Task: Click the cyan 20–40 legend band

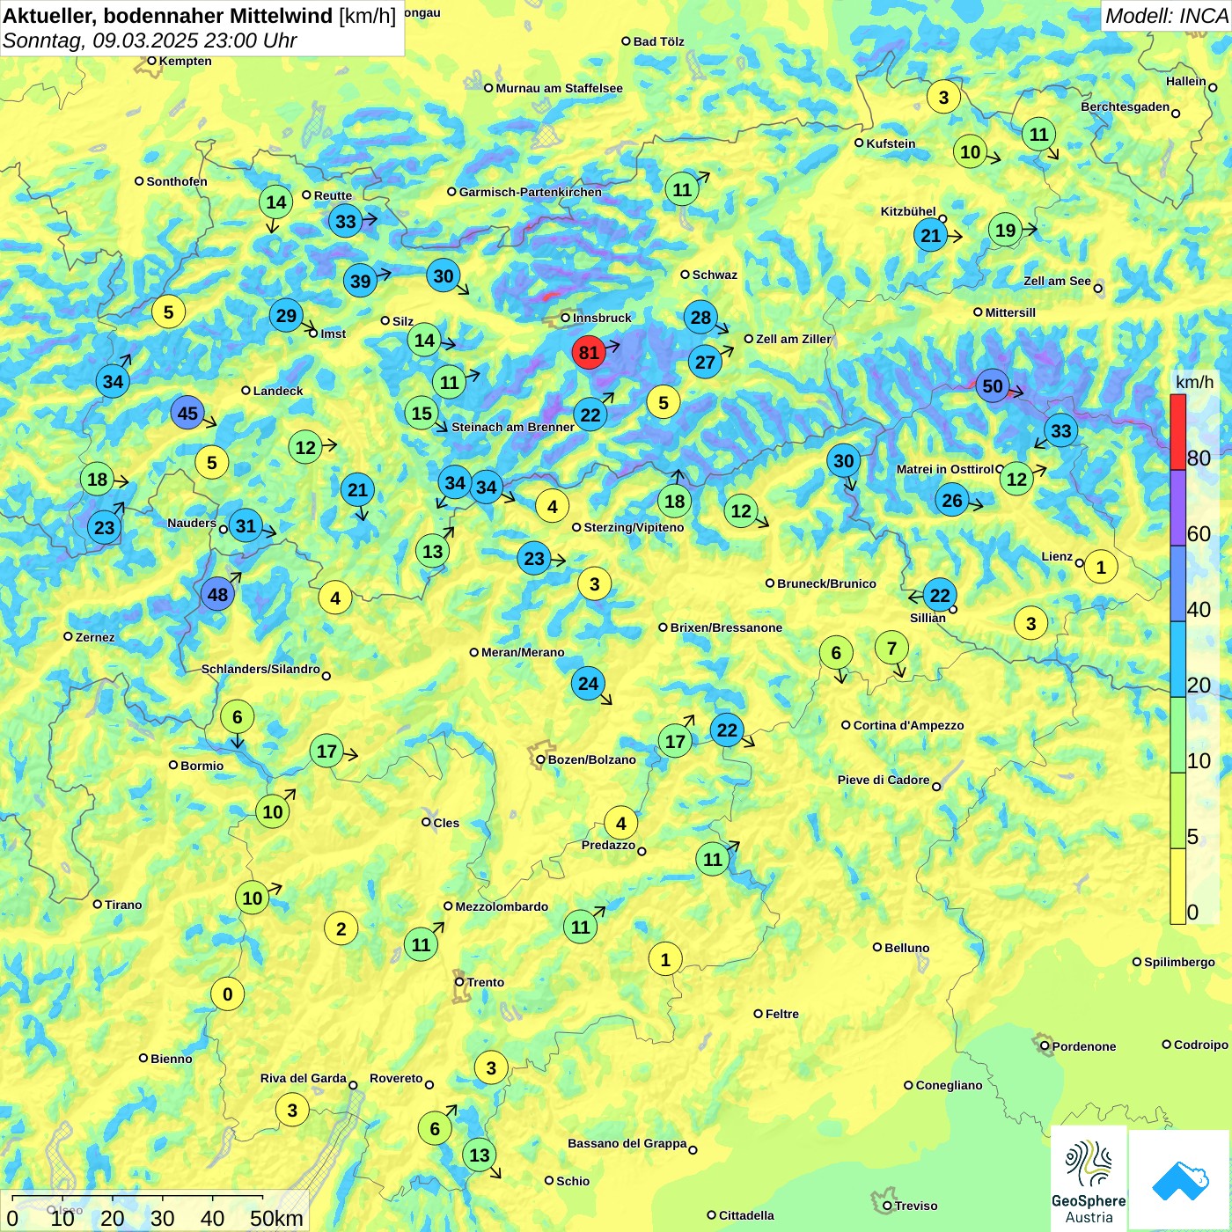Action: (1178, 659)
